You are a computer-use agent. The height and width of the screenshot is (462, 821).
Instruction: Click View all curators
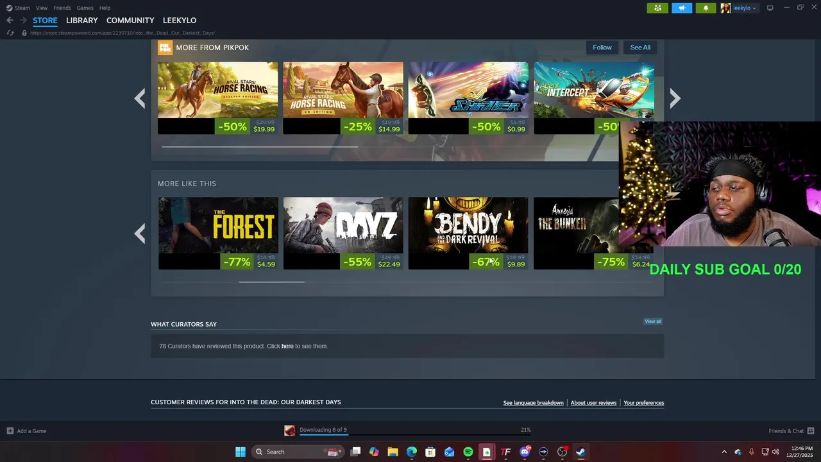(653, 321)
